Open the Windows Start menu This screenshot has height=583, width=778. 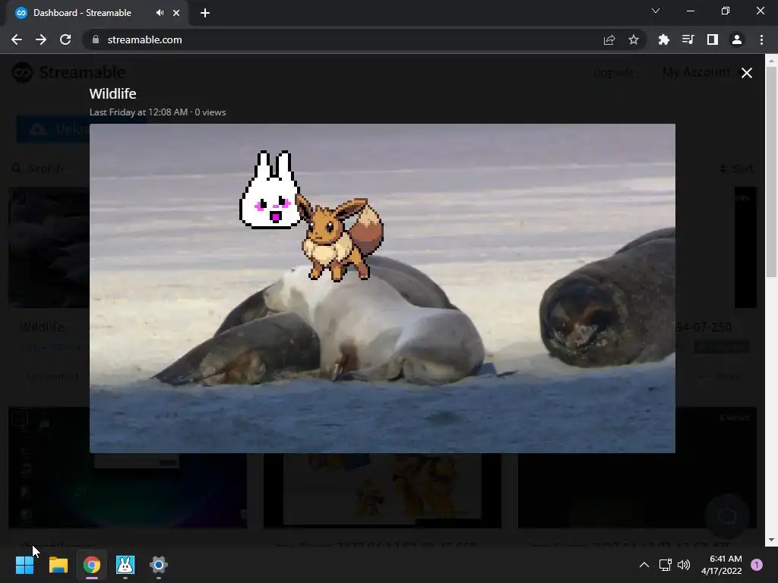click(24, 565)
